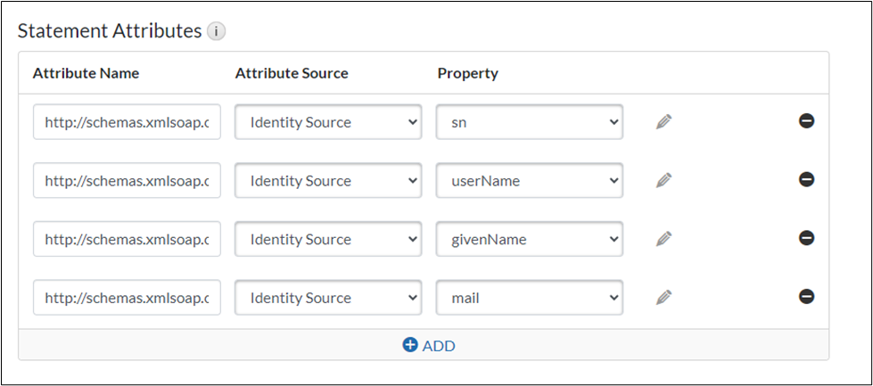Focus the Attribute Name field in sn row
This screenshot has width=873, height=386.
click(127, 122)
